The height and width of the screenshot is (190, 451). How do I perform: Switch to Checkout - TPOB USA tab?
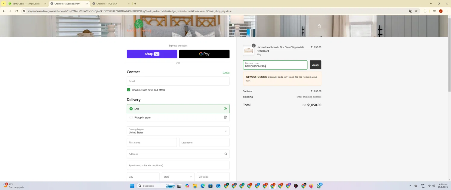point(107,4)
